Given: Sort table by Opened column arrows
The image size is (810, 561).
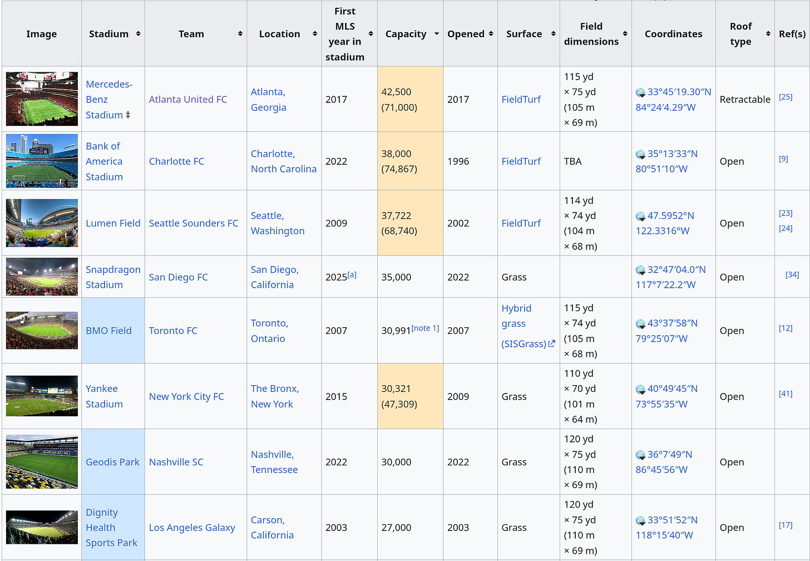Looking at the screenshot, I should point(491,34).
